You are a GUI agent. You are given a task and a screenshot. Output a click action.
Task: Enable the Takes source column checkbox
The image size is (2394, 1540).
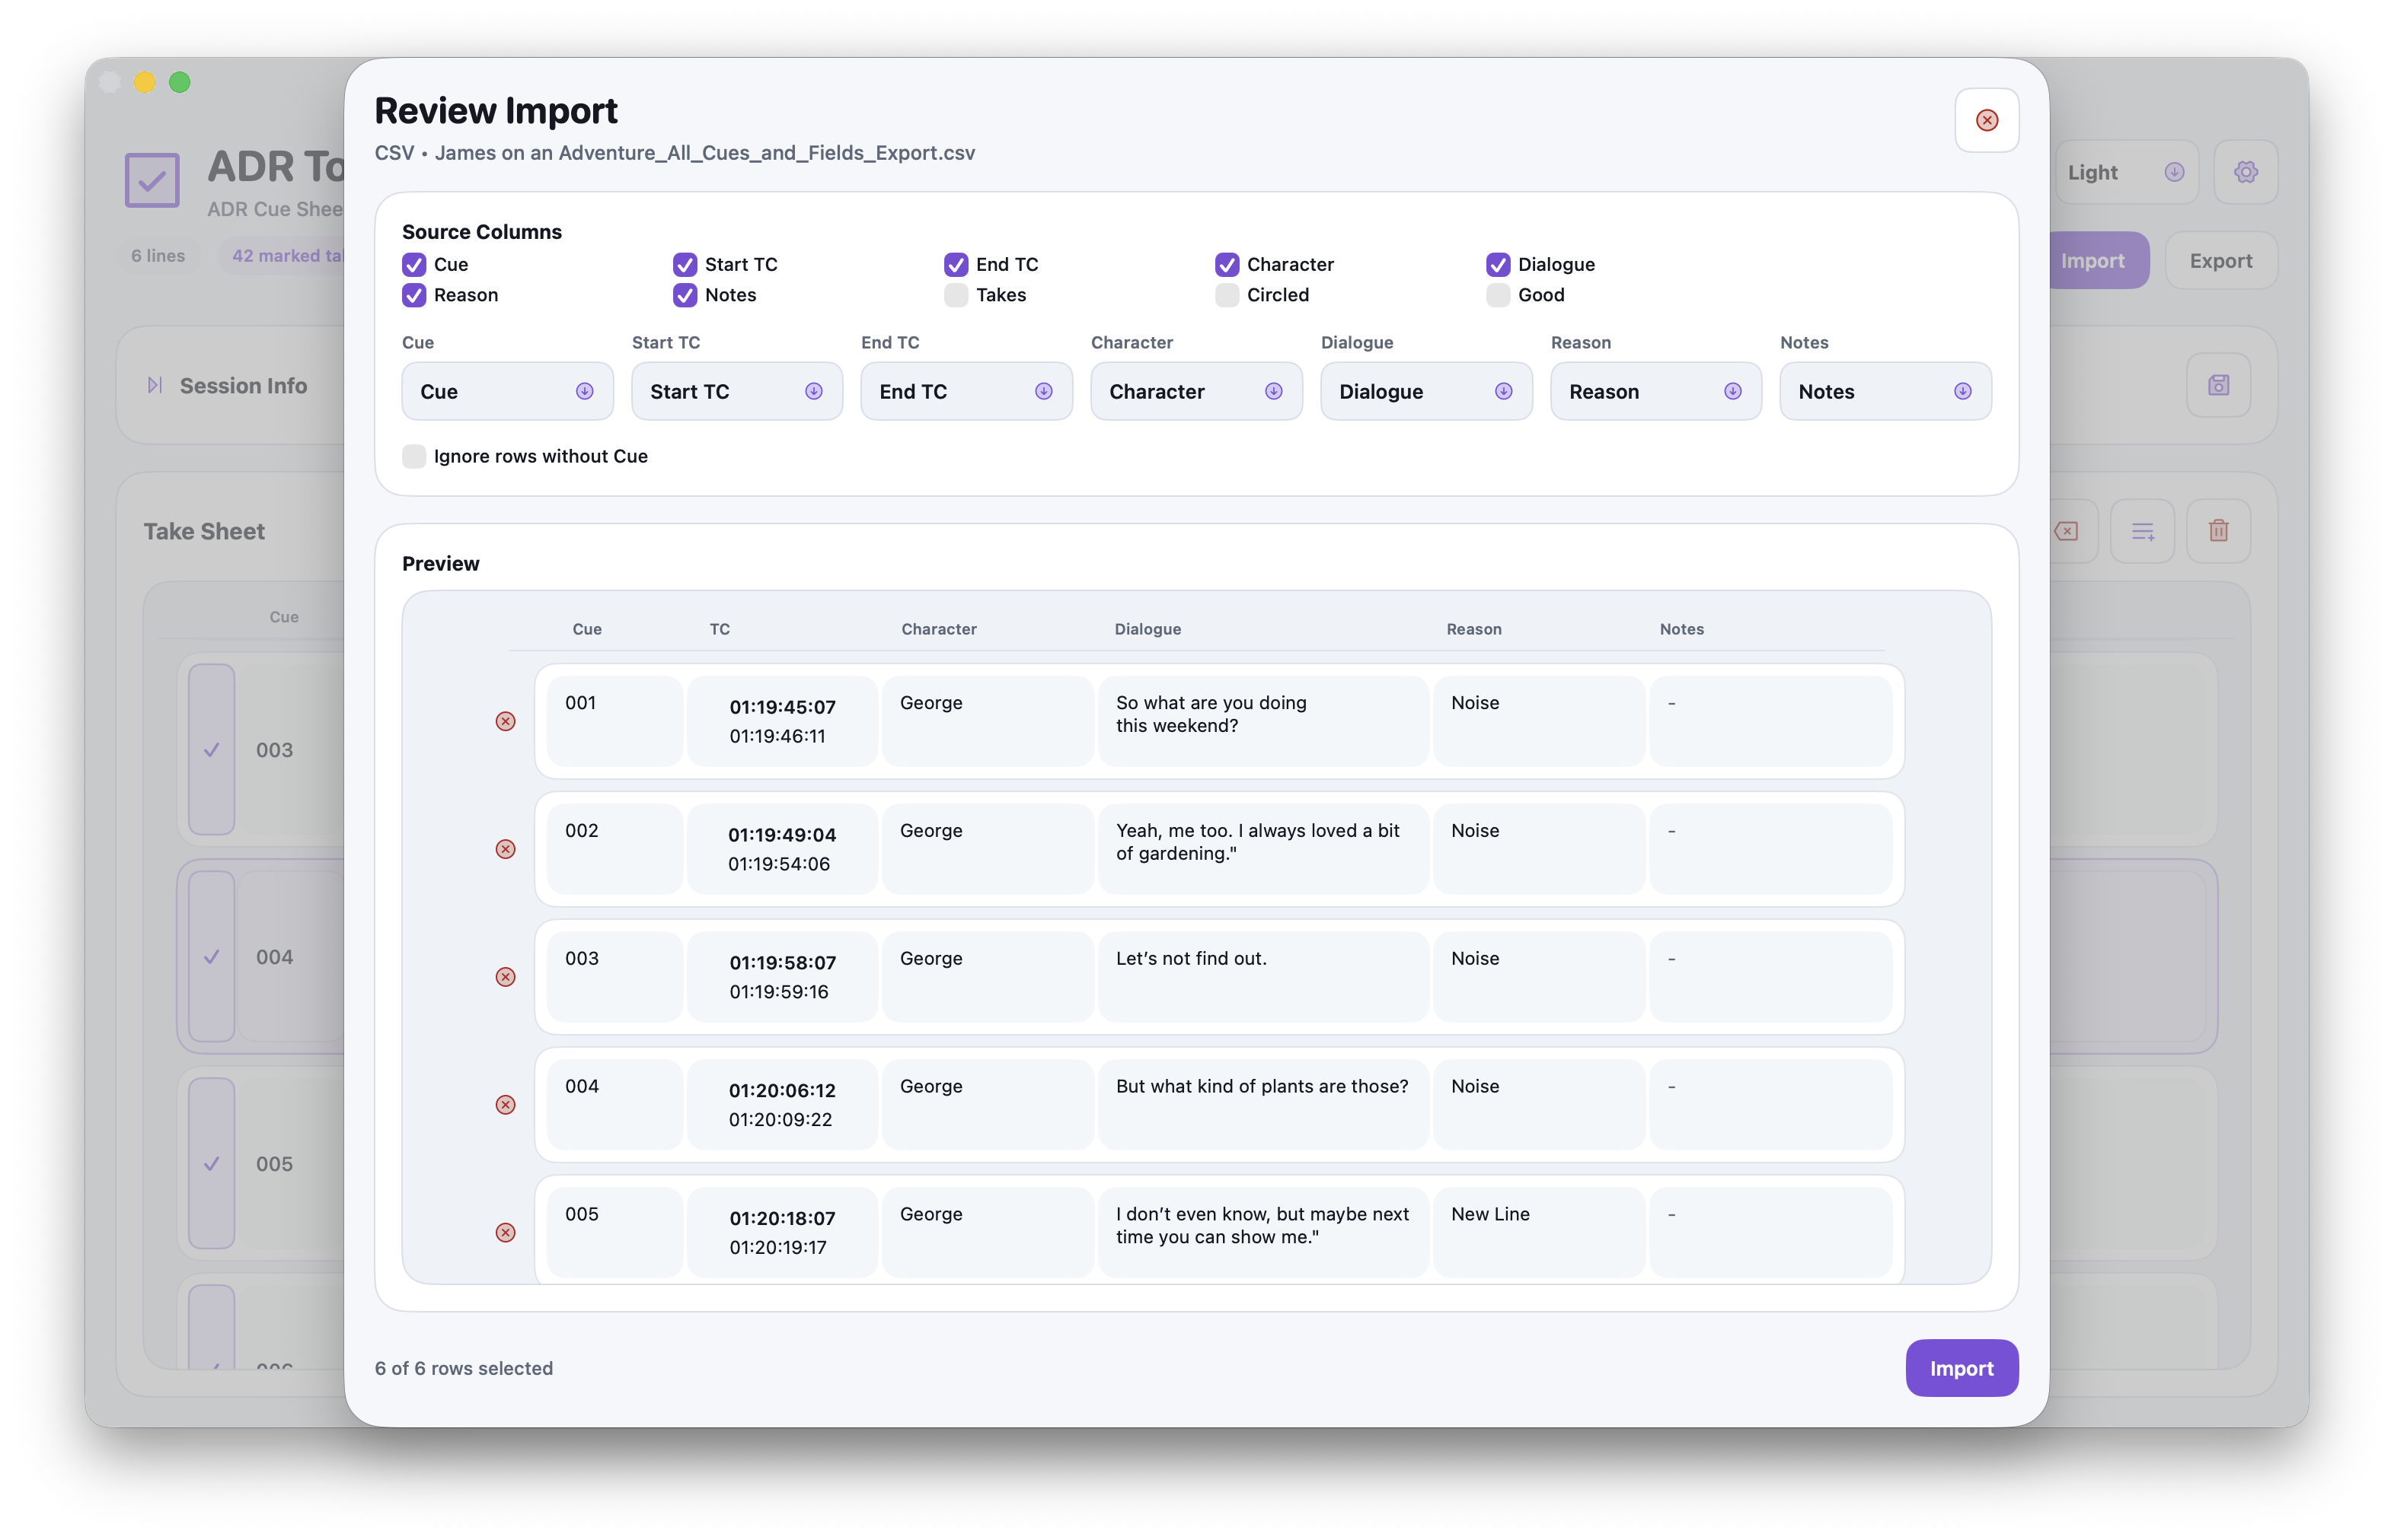click(x=956, y=295)
